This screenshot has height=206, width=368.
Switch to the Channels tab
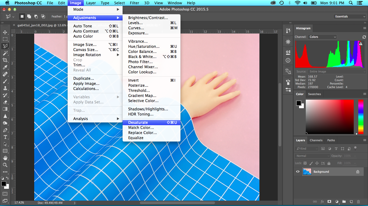coord(316,140)
